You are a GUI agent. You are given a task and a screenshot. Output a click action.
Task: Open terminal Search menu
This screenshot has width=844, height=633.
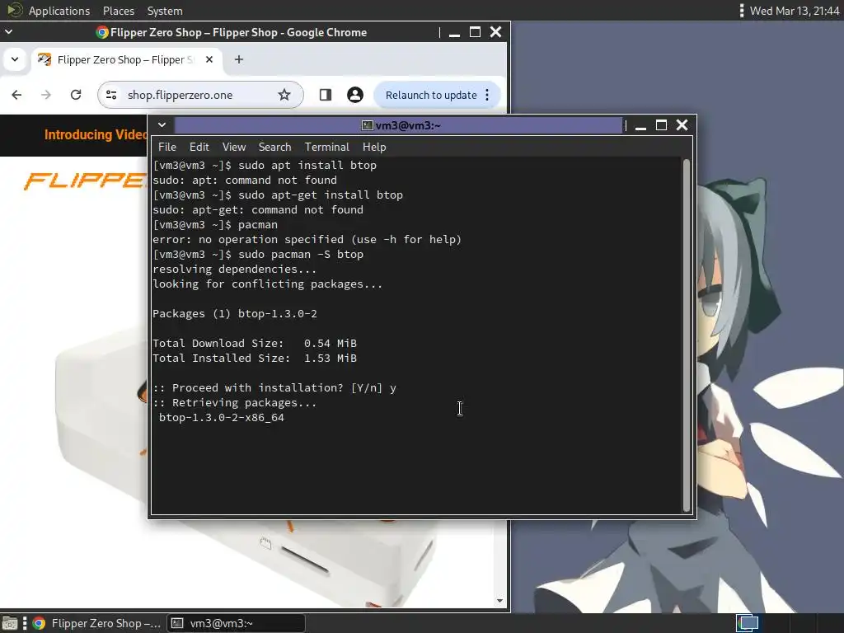pyautogui.click(x=274, y=147)
